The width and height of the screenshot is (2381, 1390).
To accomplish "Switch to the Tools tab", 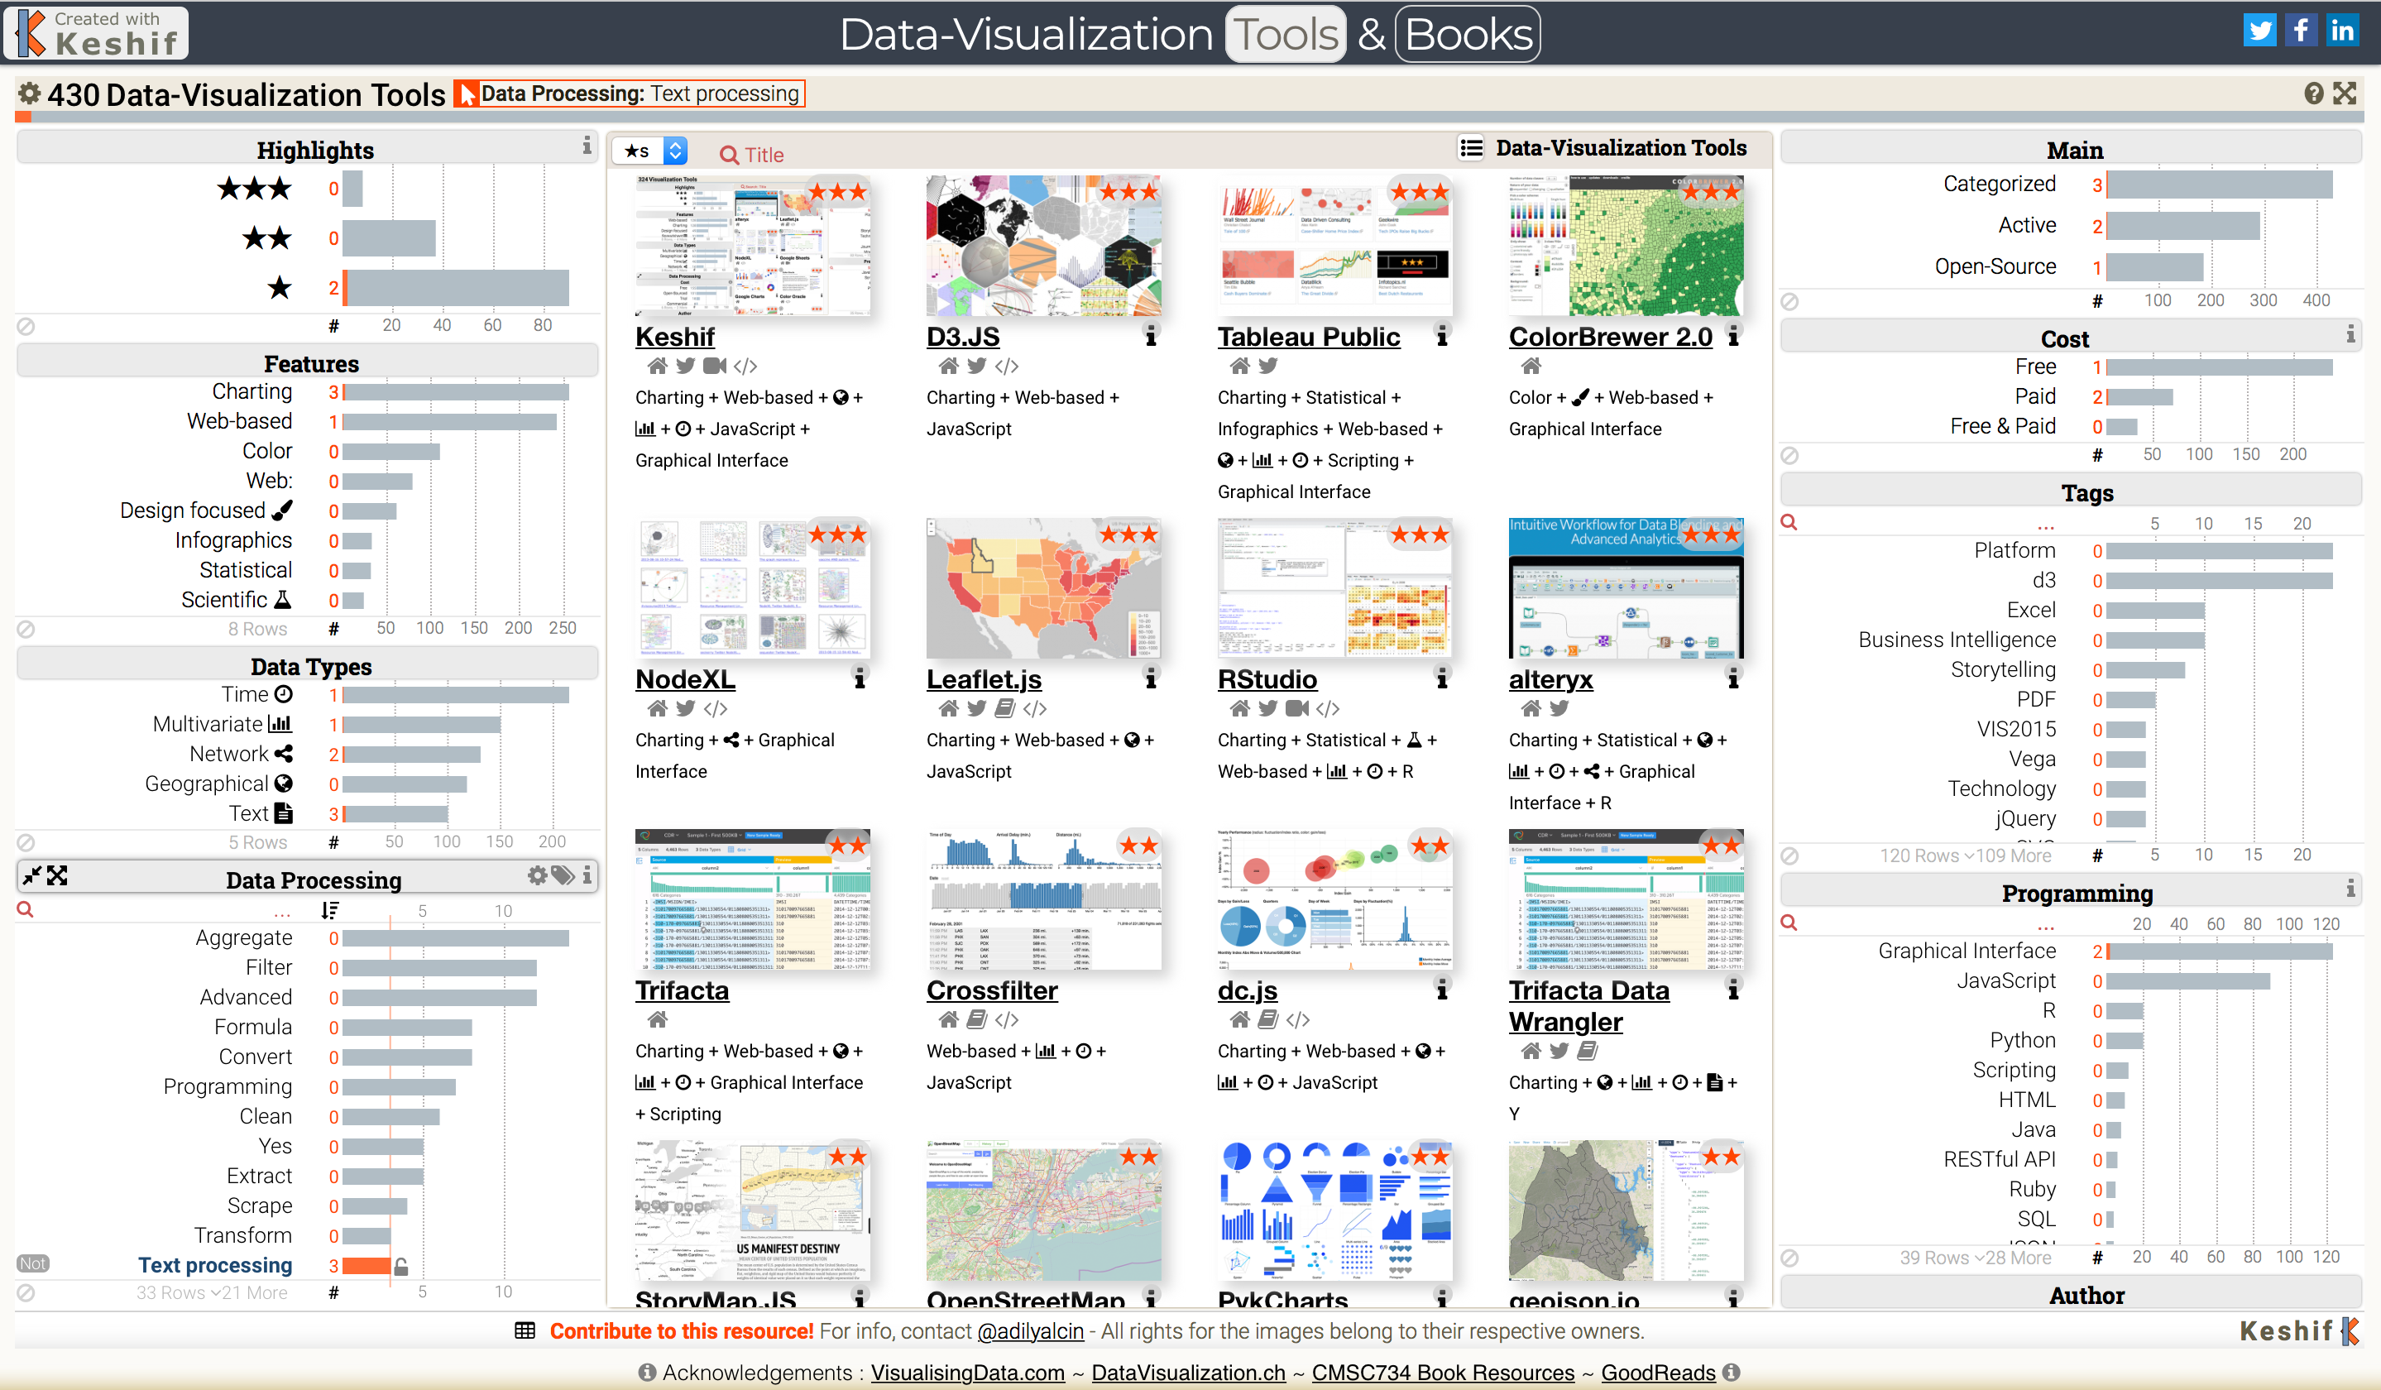I will coord(1285,34).
